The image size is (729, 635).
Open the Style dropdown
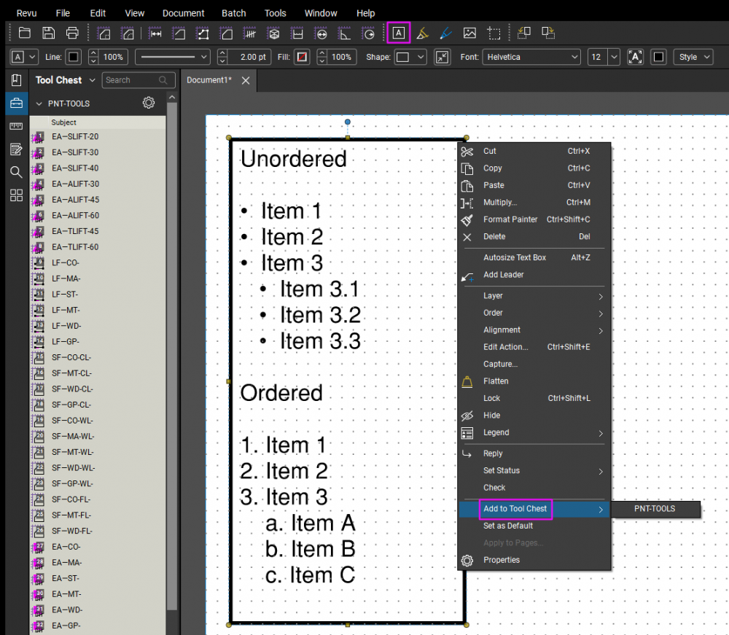[693, 57]
